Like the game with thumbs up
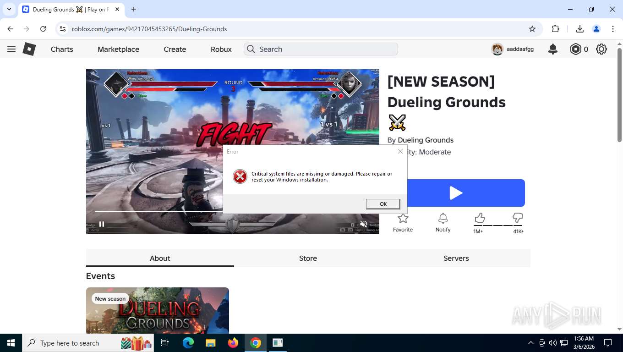623x352 pixels. click(x=479, y=218)
